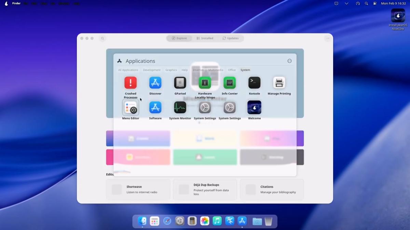Start System Monitor
Viewport: 410px width, 230px height.
(180, 108)
